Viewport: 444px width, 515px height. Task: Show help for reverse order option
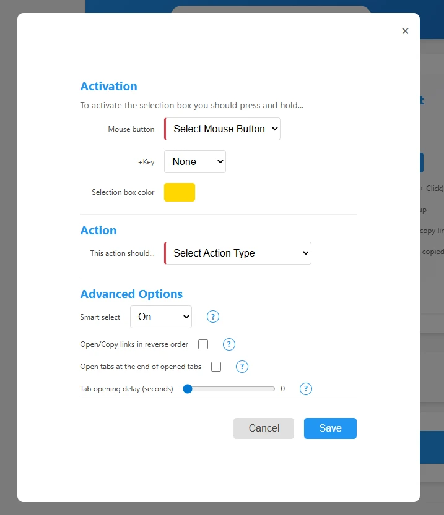click(x=229, y=344)
